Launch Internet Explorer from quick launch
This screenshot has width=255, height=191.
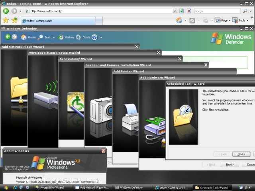coord(15,187)
